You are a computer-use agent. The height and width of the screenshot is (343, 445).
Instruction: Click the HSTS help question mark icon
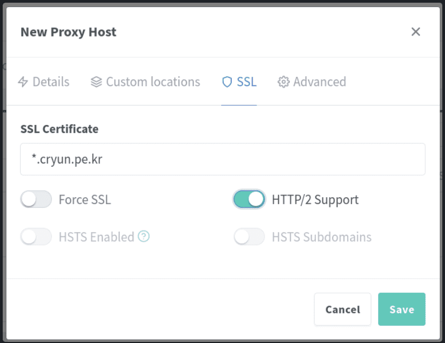click(x=144, y=236)
